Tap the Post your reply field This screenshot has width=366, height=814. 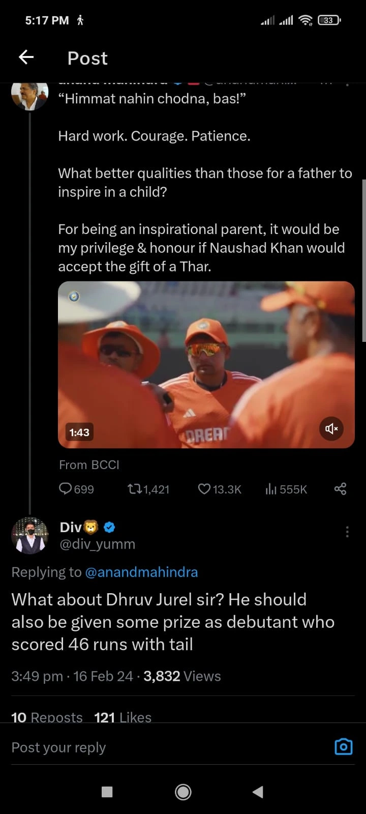point(58,747)
